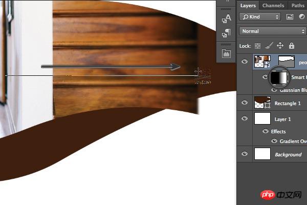
Task: Click the Effects label under Layer 1
Action: tap(278, 131)
